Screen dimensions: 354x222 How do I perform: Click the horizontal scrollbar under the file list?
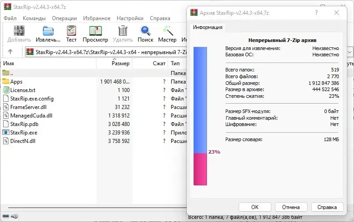pyautogui.click(x=97, y=208)
